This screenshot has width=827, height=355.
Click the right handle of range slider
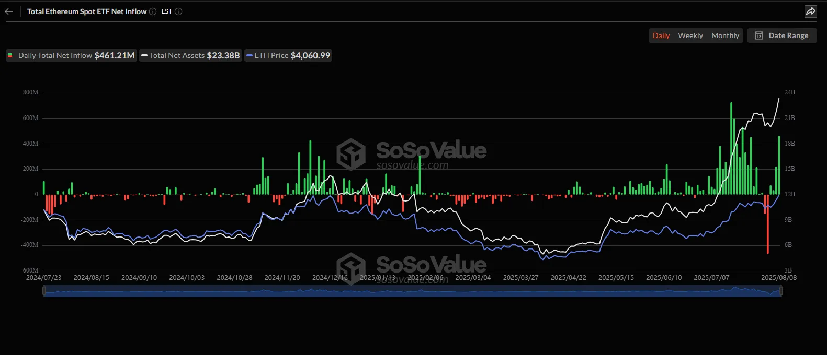coord(781,291)
